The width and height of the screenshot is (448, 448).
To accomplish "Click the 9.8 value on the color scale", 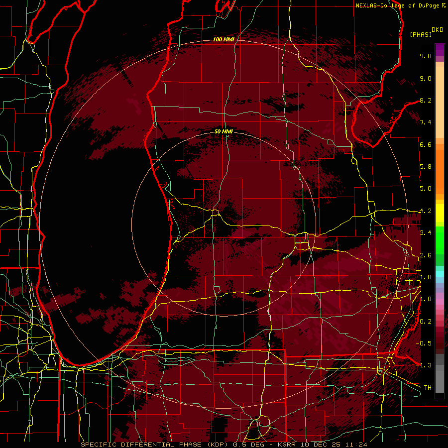I will coord(426,56).
